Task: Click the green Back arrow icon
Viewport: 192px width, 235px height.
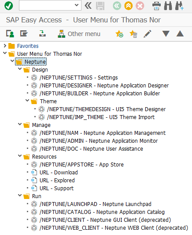Action: [117, 6]
